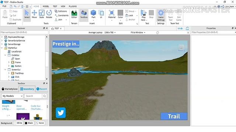
Task: Activate the Move tool
Action: (x=34, y=14)
